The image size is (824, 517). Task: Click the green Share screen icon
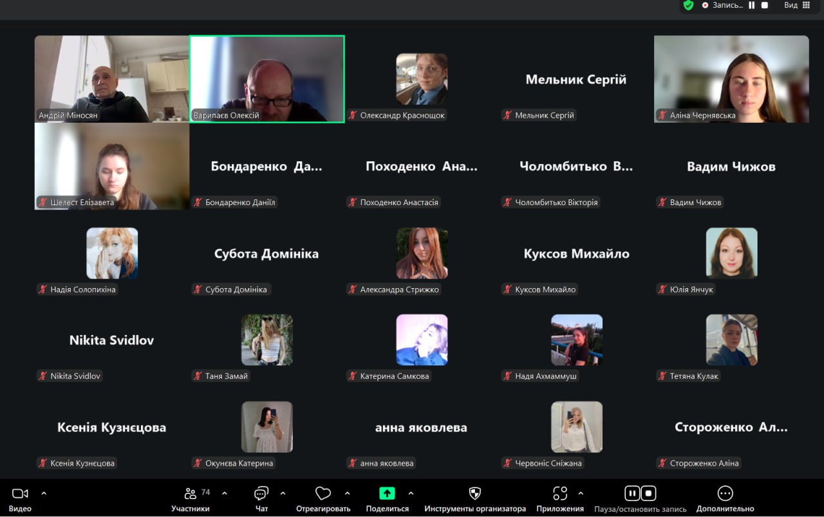click(387, 494)
